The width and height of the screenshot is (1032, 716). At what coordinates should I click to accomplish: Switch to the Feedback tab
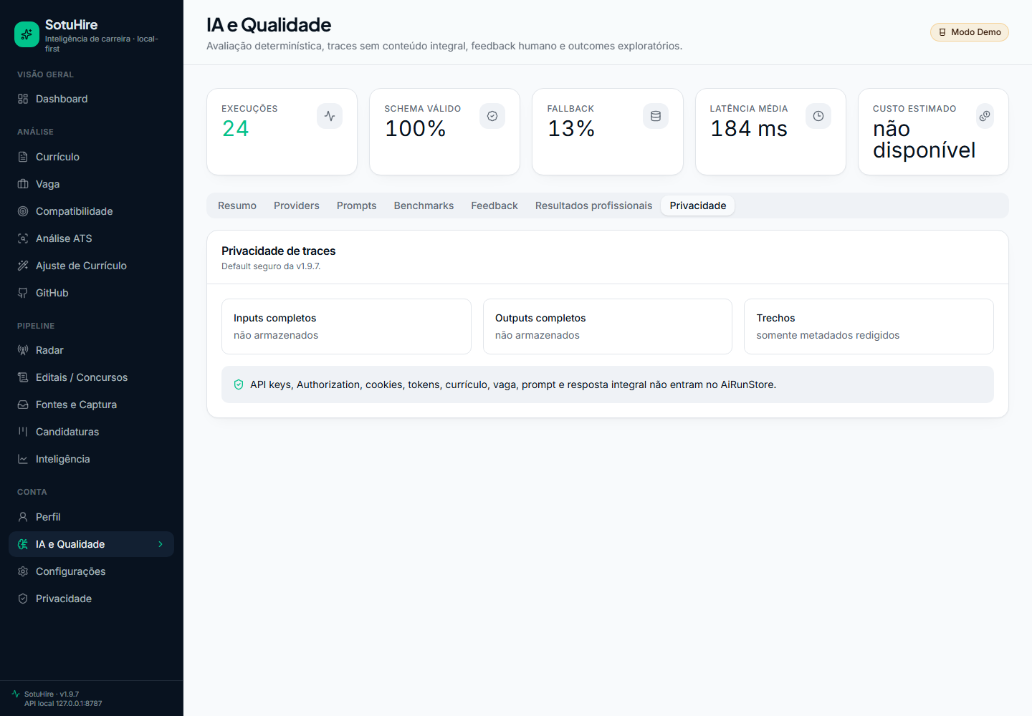coord(494,205)
